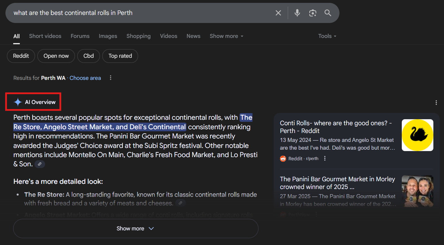Open Google Lens image search icon
This screenshot has width=444, height=245.
(312, 13)
